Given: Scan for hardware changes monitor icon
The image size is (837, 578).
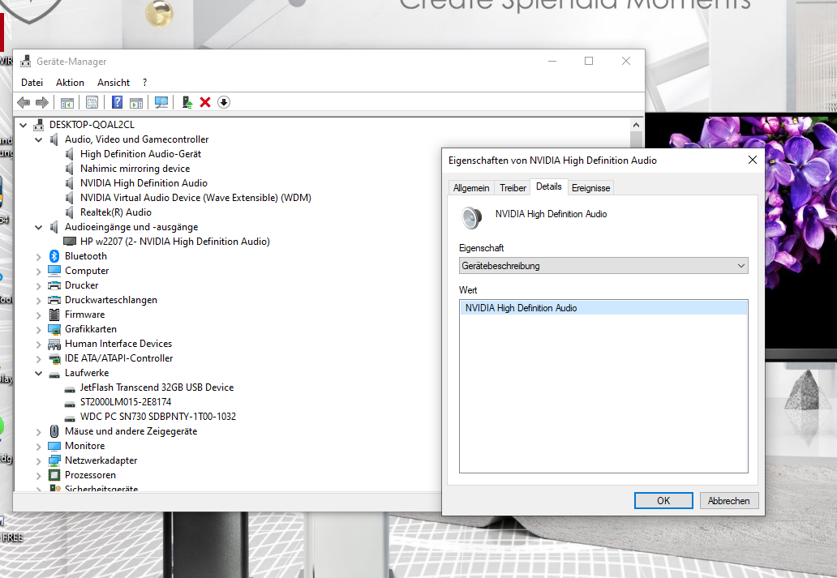Looking at the screenshot, I should 161,102.
